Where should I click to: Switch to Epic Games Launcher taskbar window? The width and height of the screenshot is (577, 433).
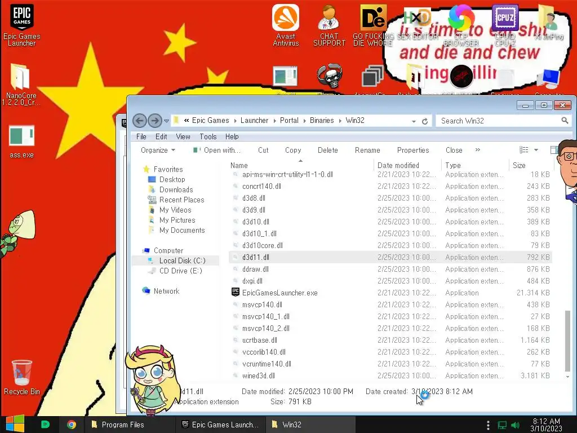[220, 425]
